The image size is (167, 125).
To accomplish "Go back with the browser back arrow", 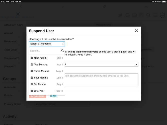I will (21, 7).
